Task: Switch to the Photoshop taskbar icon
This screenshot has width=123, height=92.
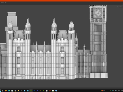Action: pos(34,91)
